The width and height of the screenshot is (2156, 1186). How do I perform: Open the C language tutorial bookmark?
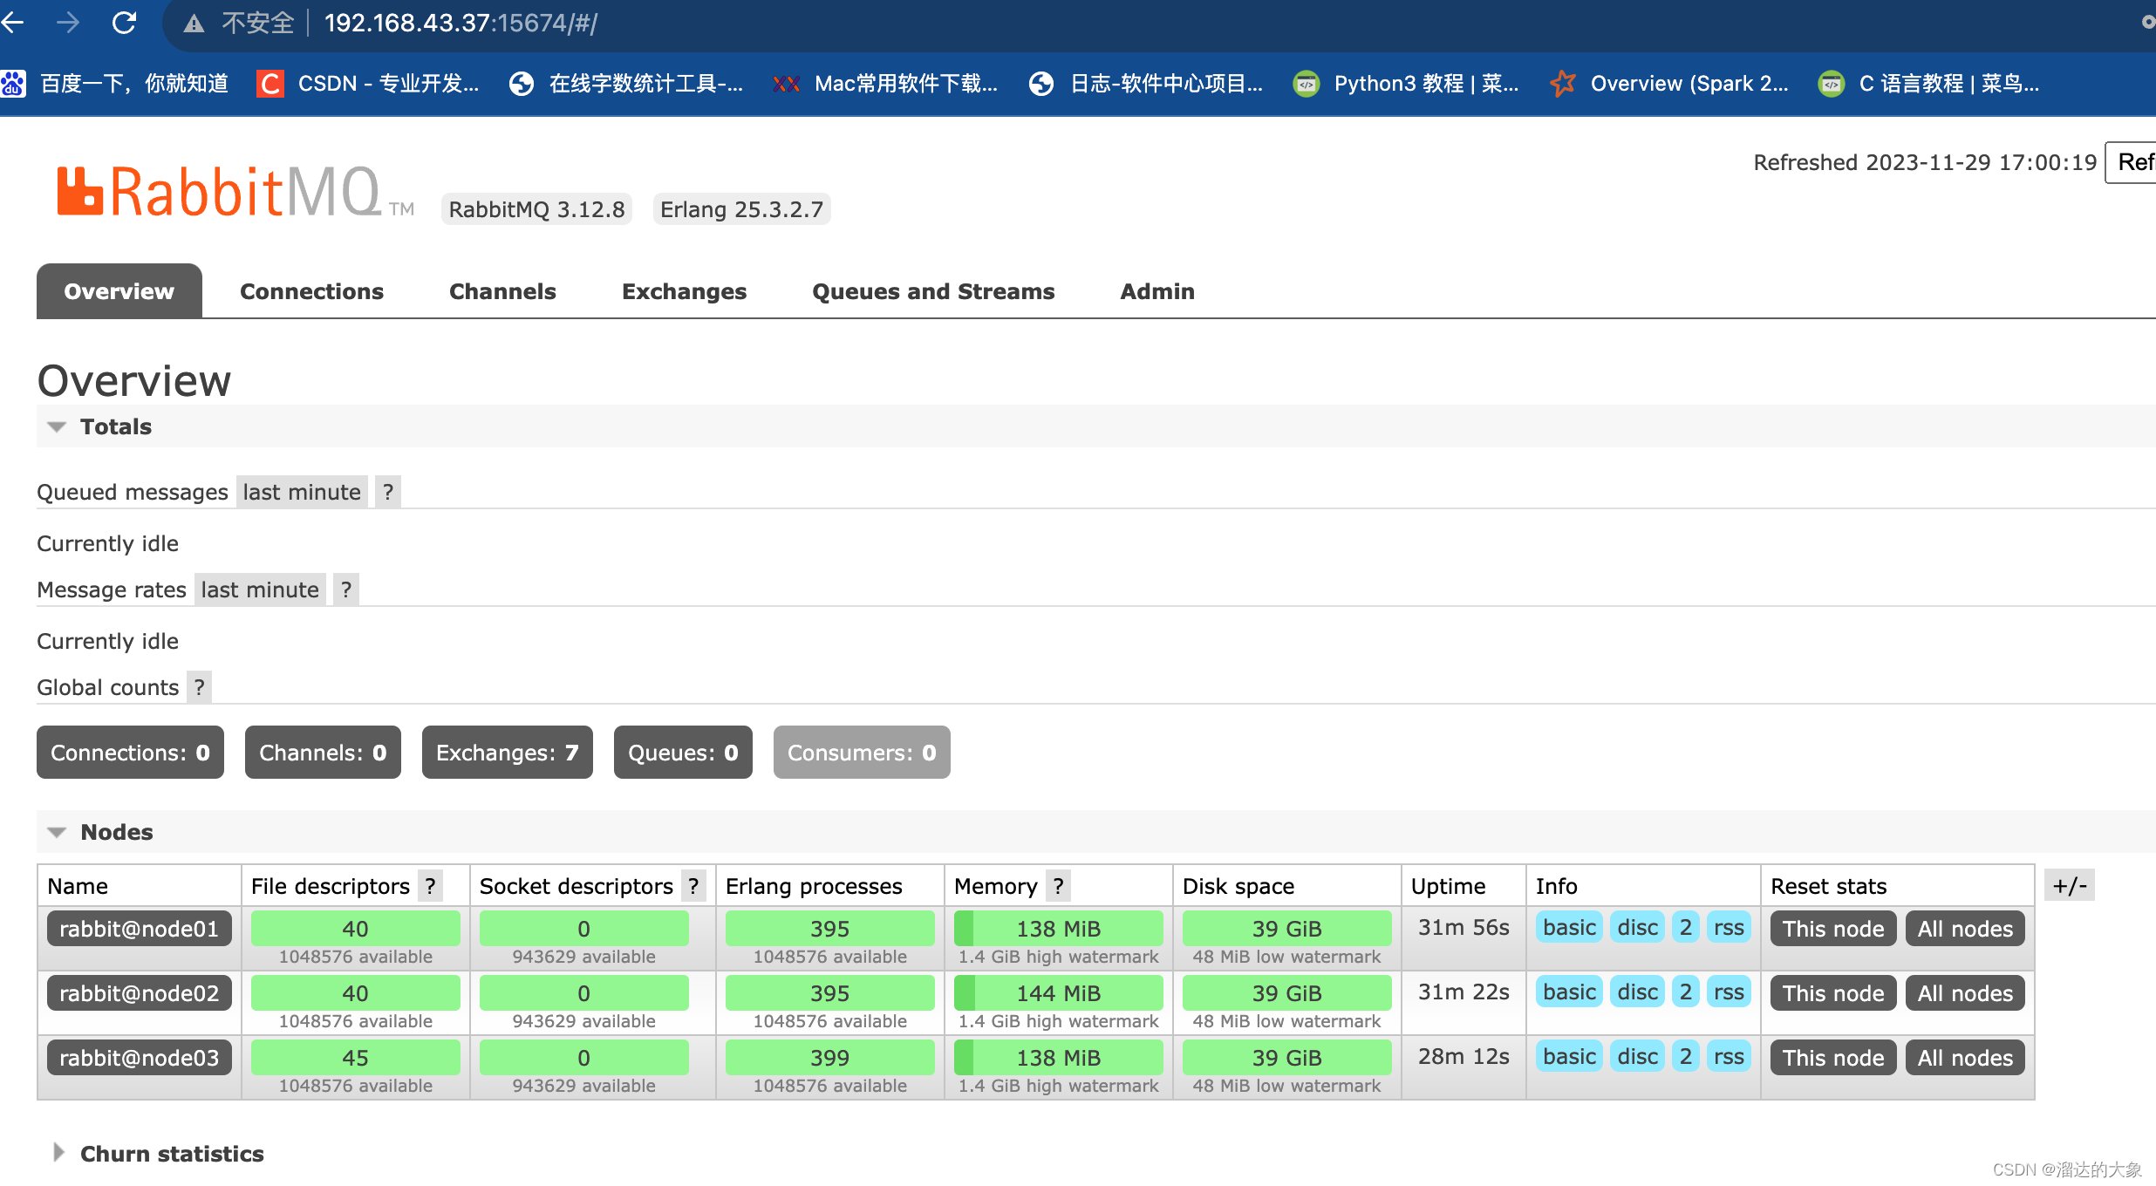click(x=1928, y=84)
